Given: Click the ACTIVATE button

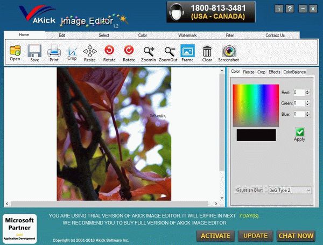Looking at the screenshot, I should pos(215,236).
